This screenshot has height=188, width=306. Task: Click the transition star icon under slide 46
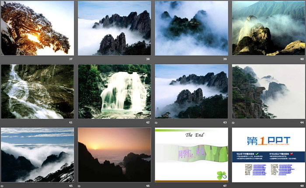coord(80,185)
